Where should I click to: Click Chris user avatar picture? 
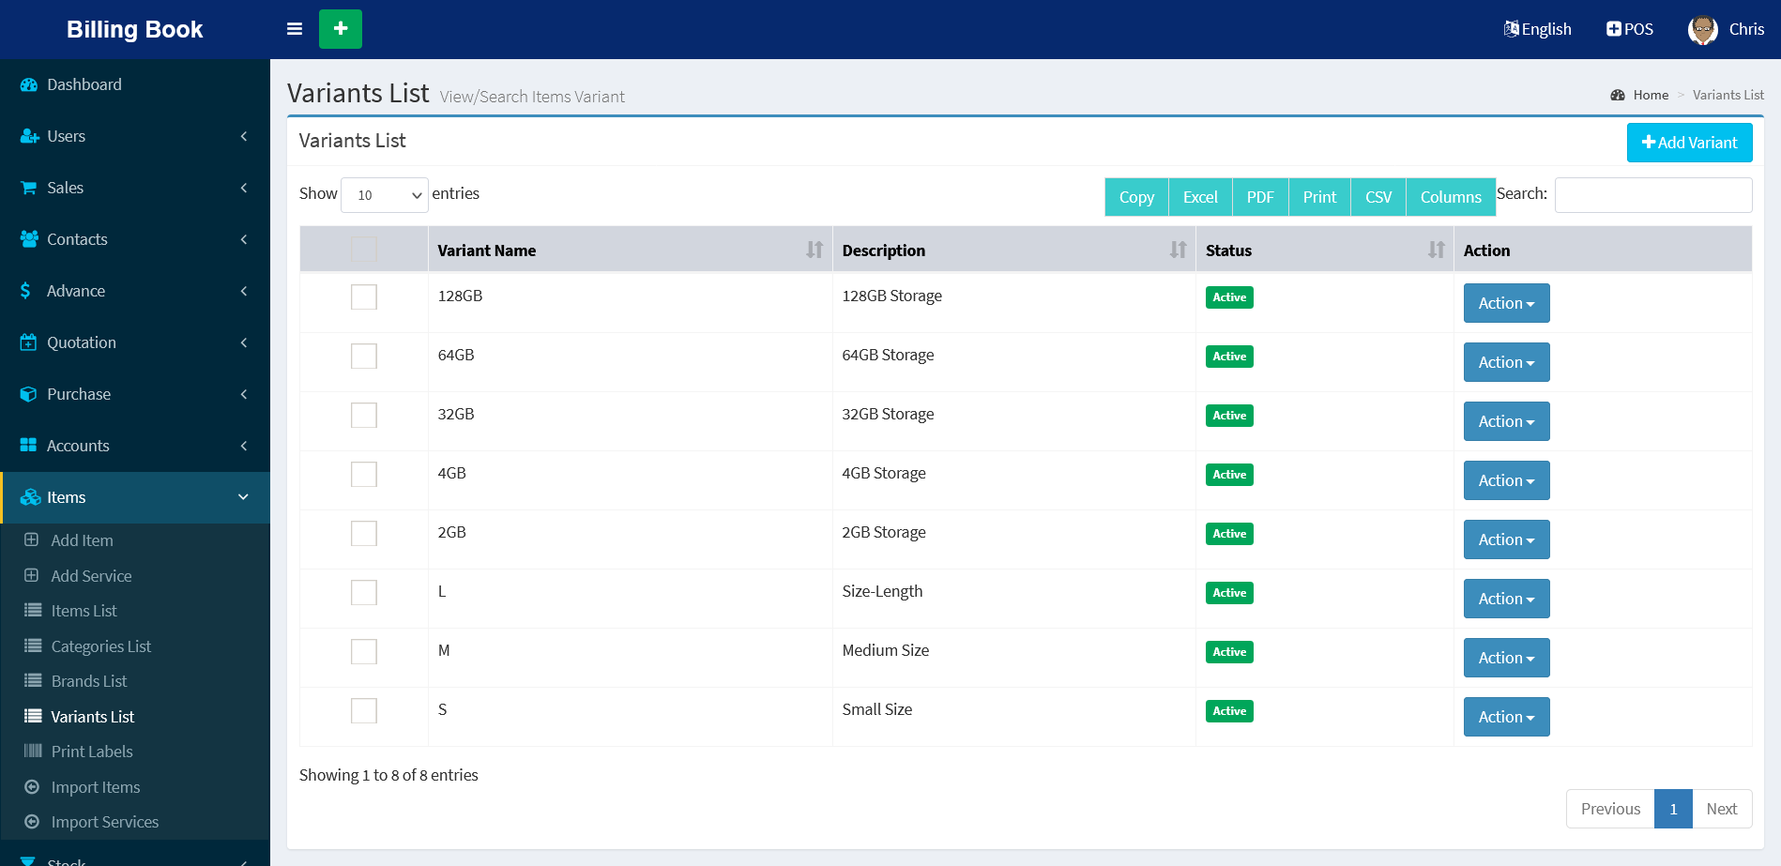pos(1702,30)
